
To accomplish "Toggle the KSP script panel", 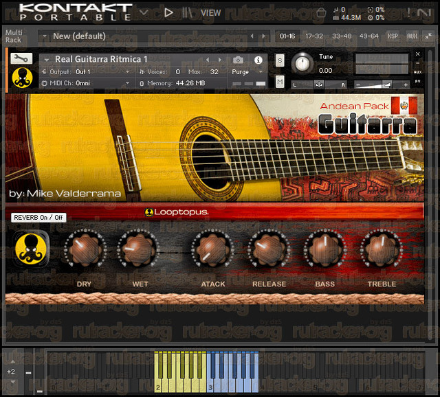I will (393, 36).
